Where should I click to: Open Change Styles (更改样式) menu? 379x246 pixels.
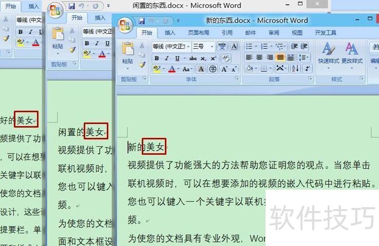[x=352, y=56]
